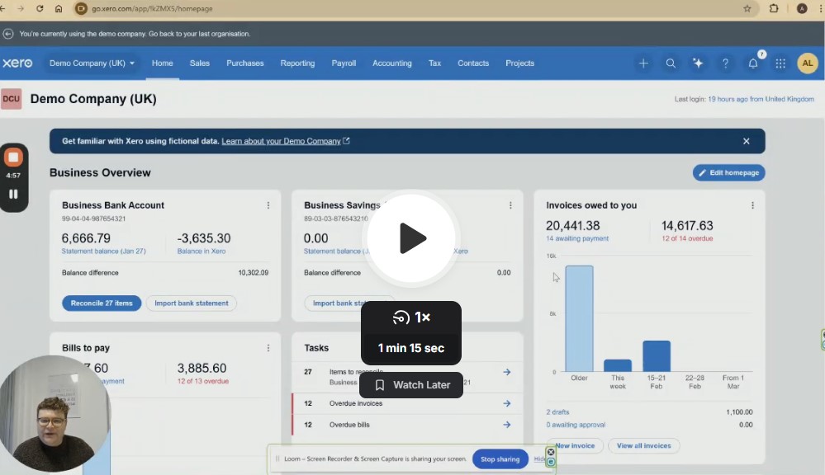
Task: Open the browser extensions puzzle icon
Action: (x=774, y=8)
